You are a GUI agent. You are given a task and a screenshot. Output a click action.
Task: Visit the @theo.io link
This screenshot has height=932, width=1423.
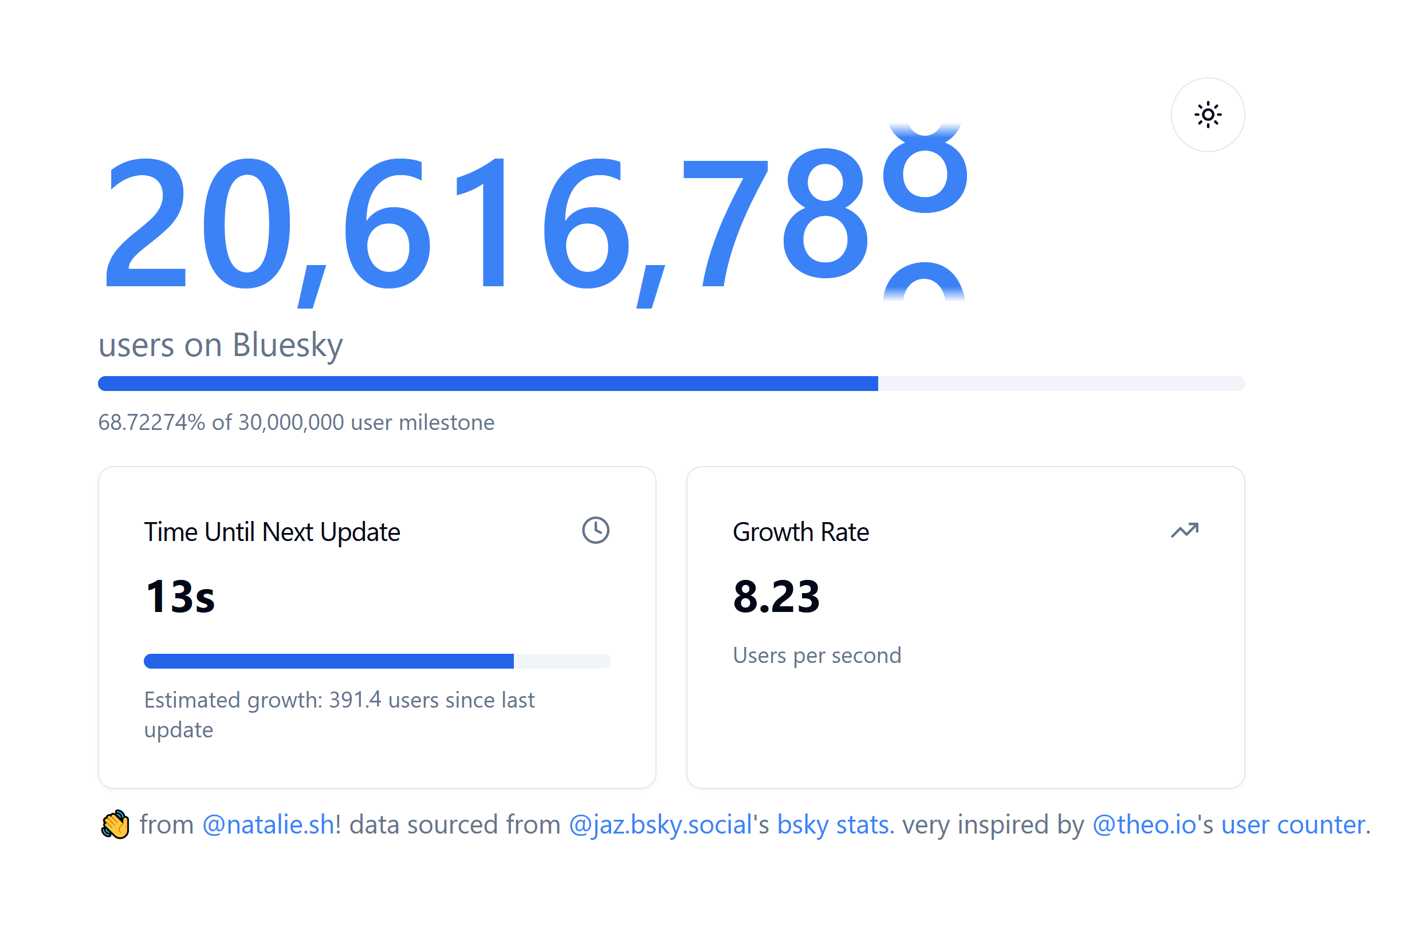click(1144, 824)
